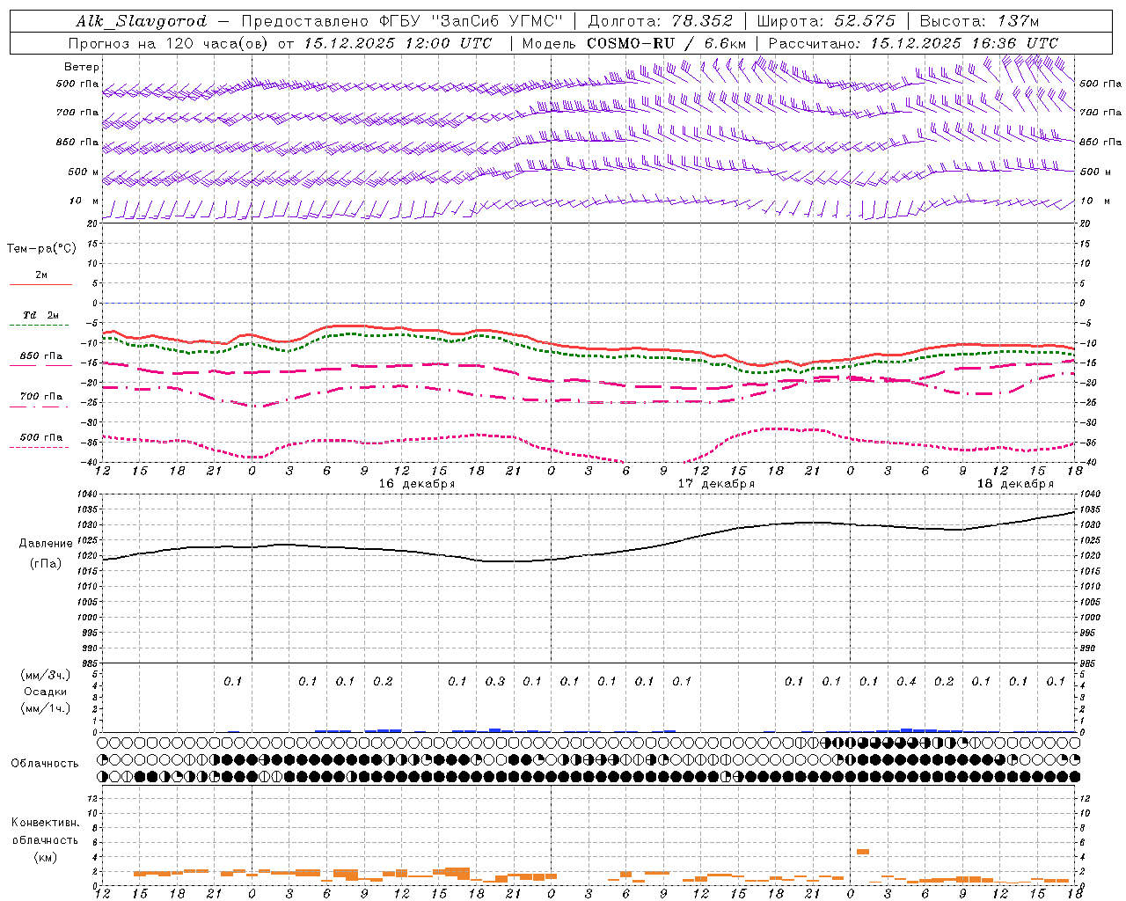
Task: Click 'Рассчитано: 15.12.2025 16:36 UTC' timestamp
Action: pyautogui.click(x=913, y=43)
